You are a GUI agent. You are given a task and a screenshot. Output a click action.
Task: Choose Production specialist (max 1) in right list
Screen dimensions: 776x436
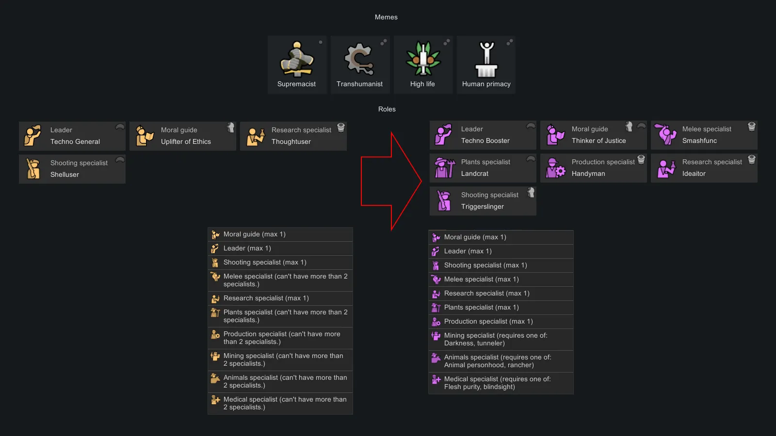point(501,322)
